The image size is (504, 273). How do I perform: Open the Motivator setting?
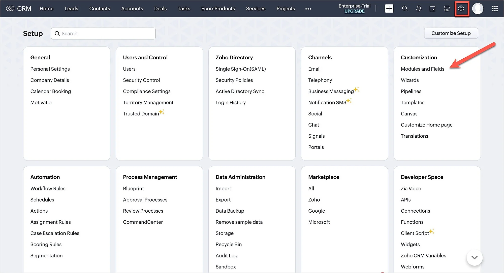pos(41,102)
